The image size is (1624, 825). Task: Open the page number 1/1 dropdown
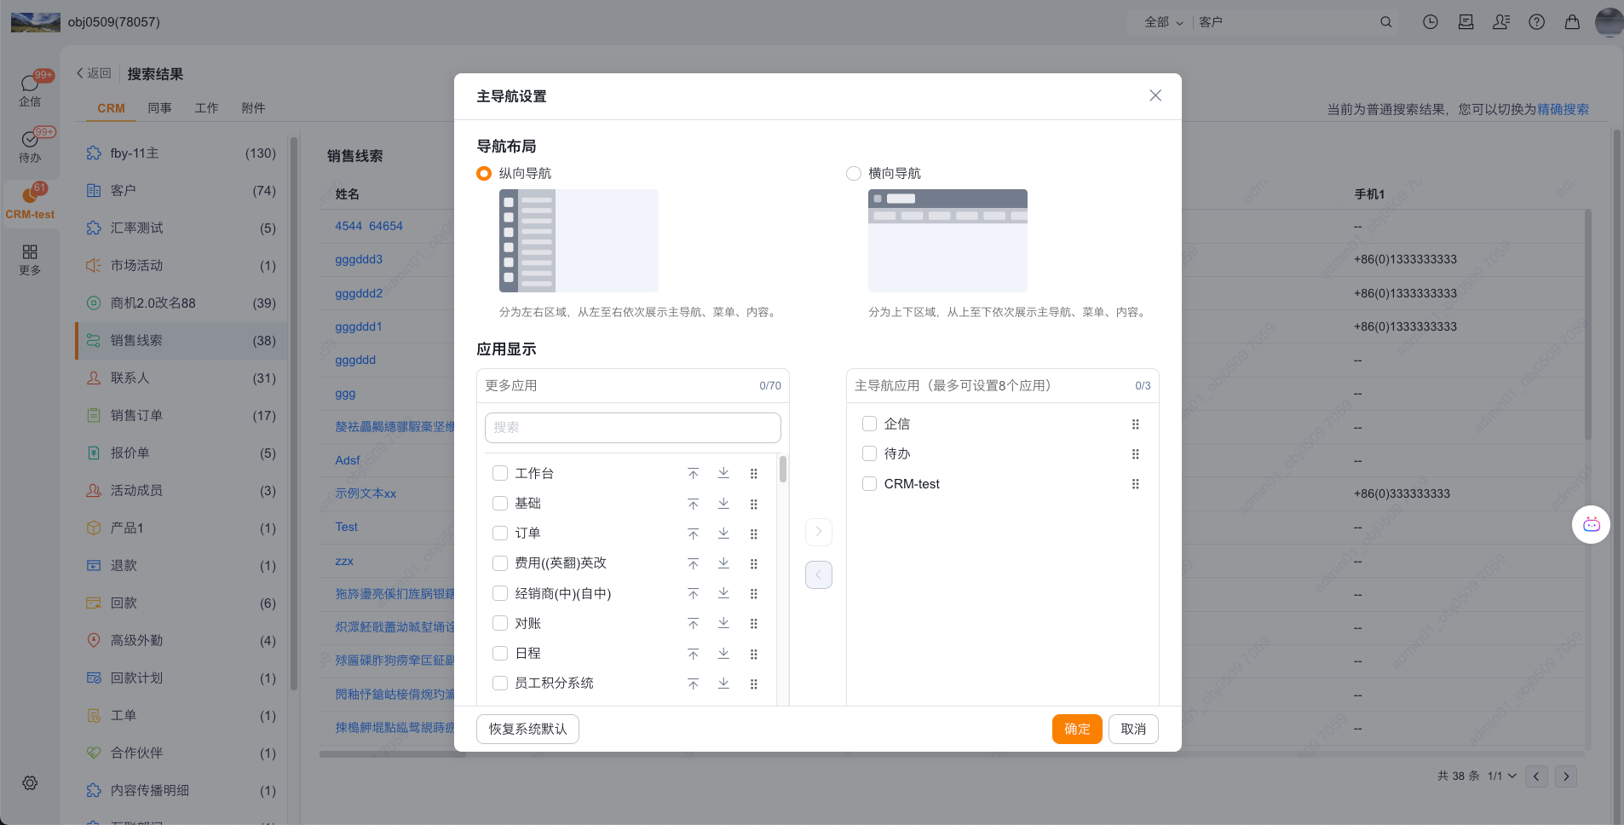(1501, 776)
